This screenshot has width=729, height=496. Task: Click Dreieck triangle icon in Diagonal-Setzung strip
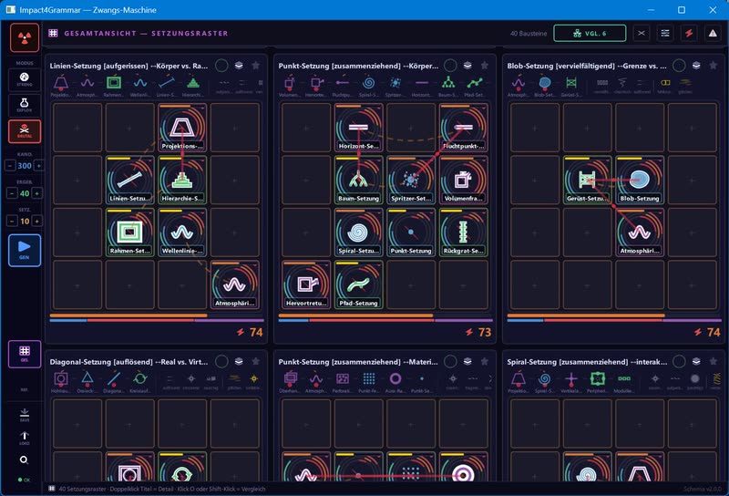[87, 378]
